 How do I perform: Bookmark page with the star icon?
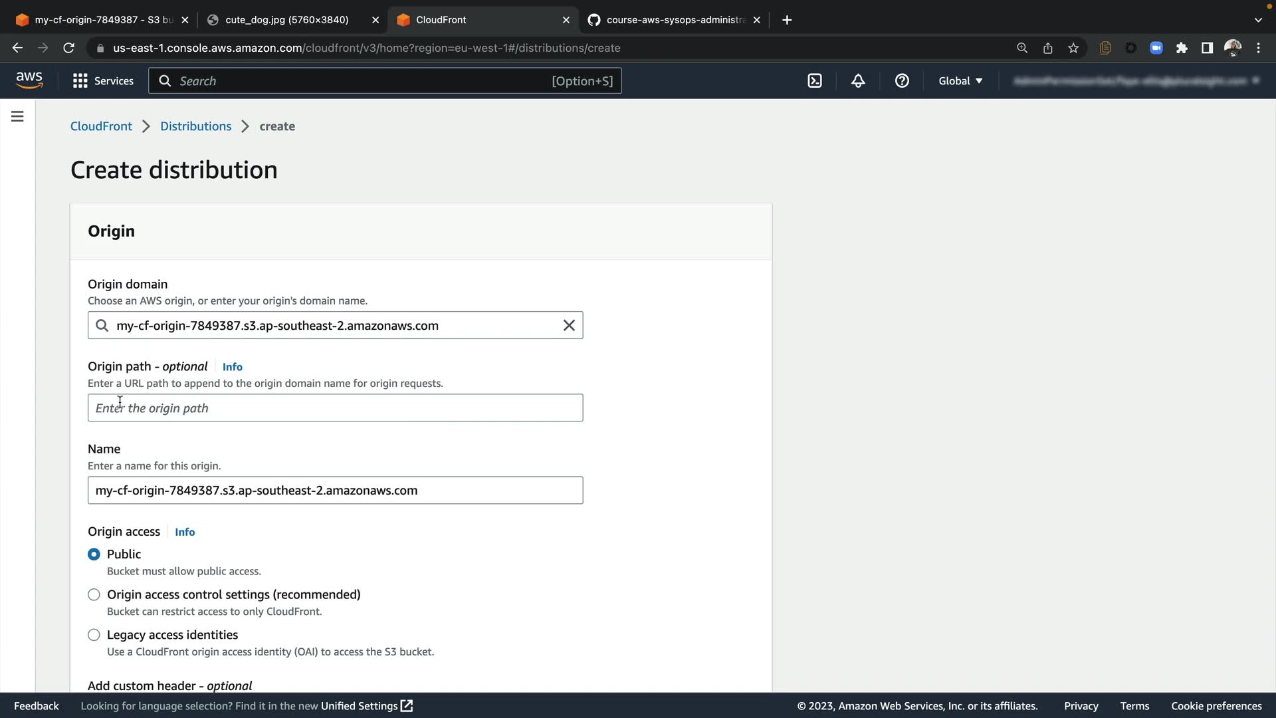pyautogui.click(x=1073, y=48)
